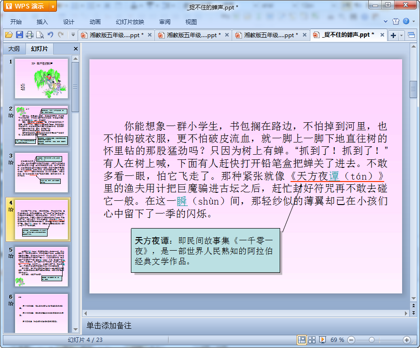
Task: Click the save floppy disk icon
Action: 19,35
